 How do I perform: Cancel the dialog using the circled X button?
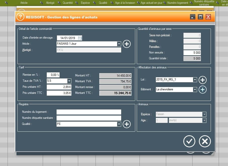pyautogui.click(x=205, y=141)
